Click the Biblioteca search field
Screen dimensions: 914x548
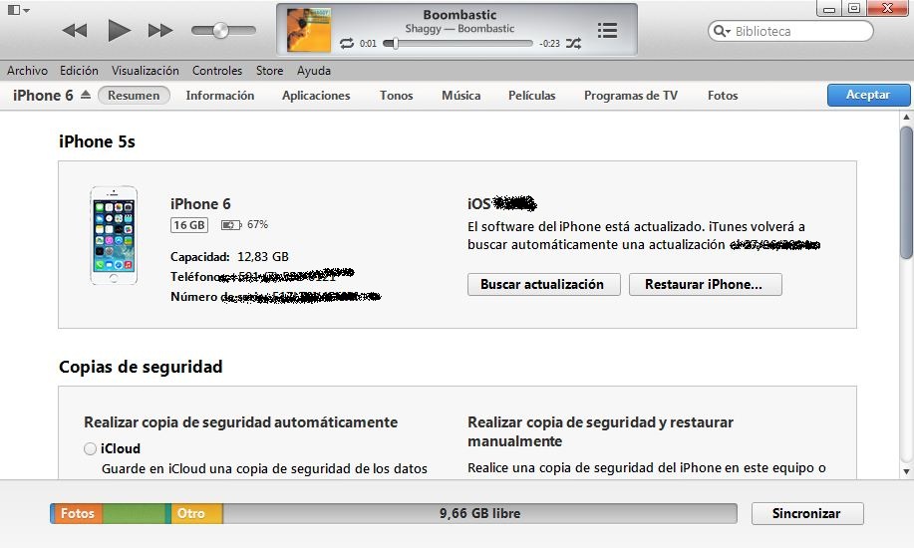coord(790,31)
